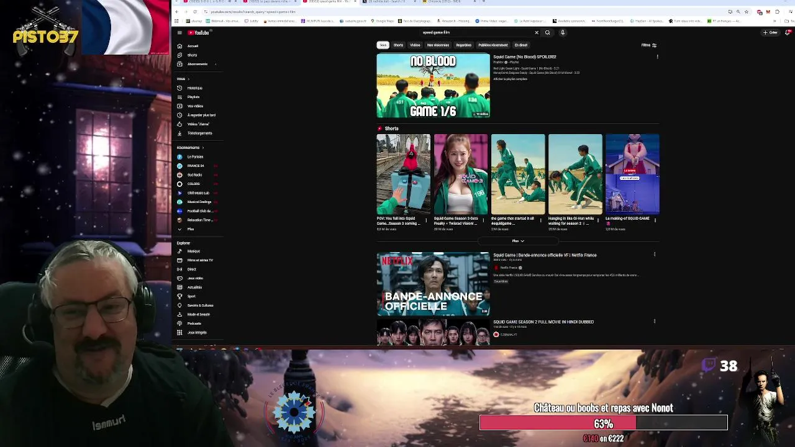795x447 pixels.
Task: Open the Hanging in like Gi-Hun short
Action: 575,174
